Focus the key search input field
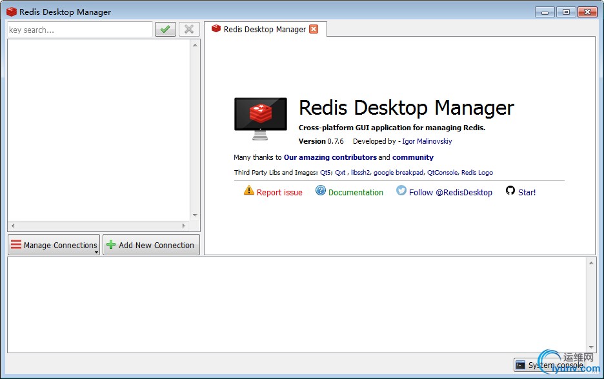 80,30
